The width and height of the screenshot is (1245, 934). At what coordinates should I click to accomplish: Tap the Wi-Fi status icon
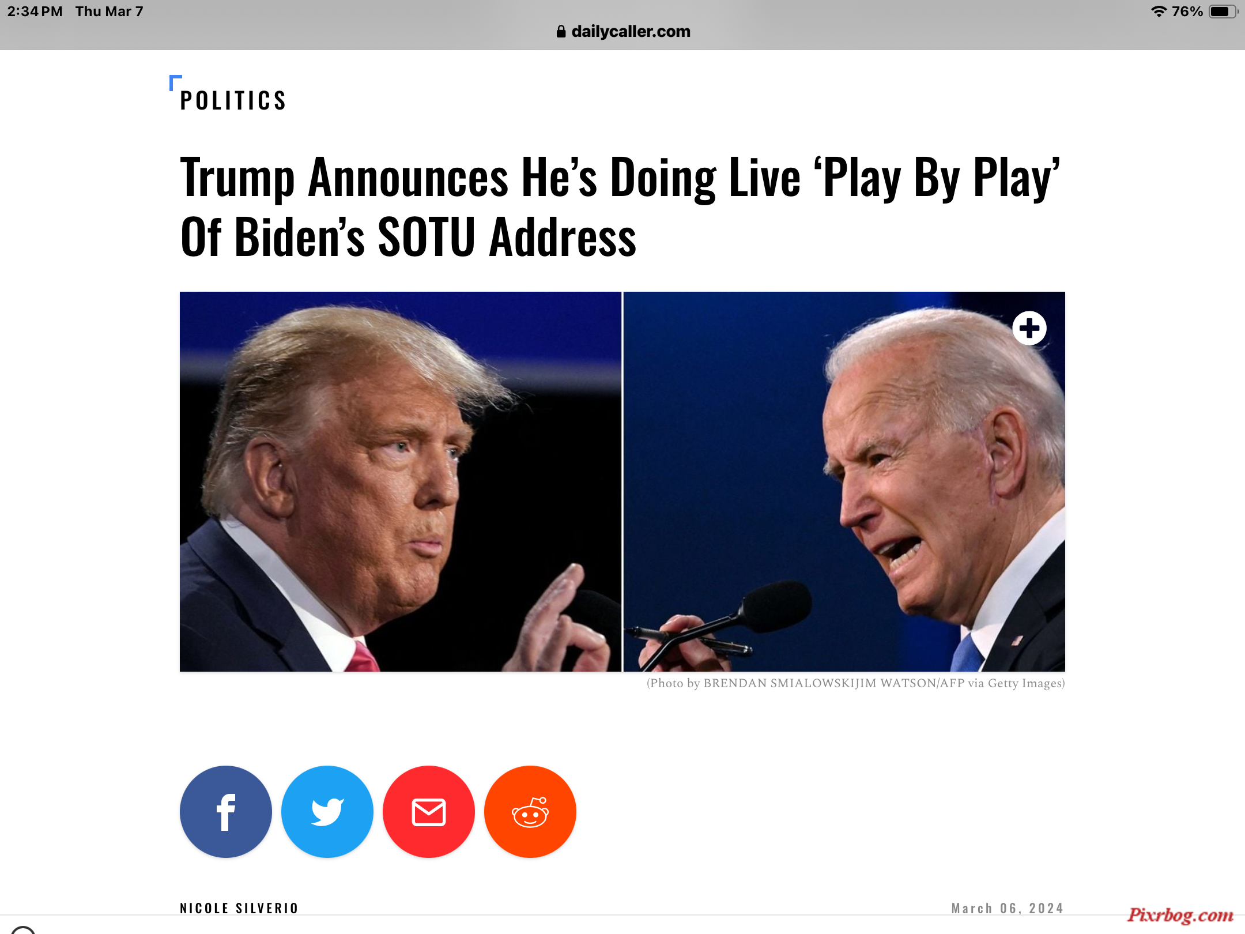pyautogui.click(x=1159, y=12)
